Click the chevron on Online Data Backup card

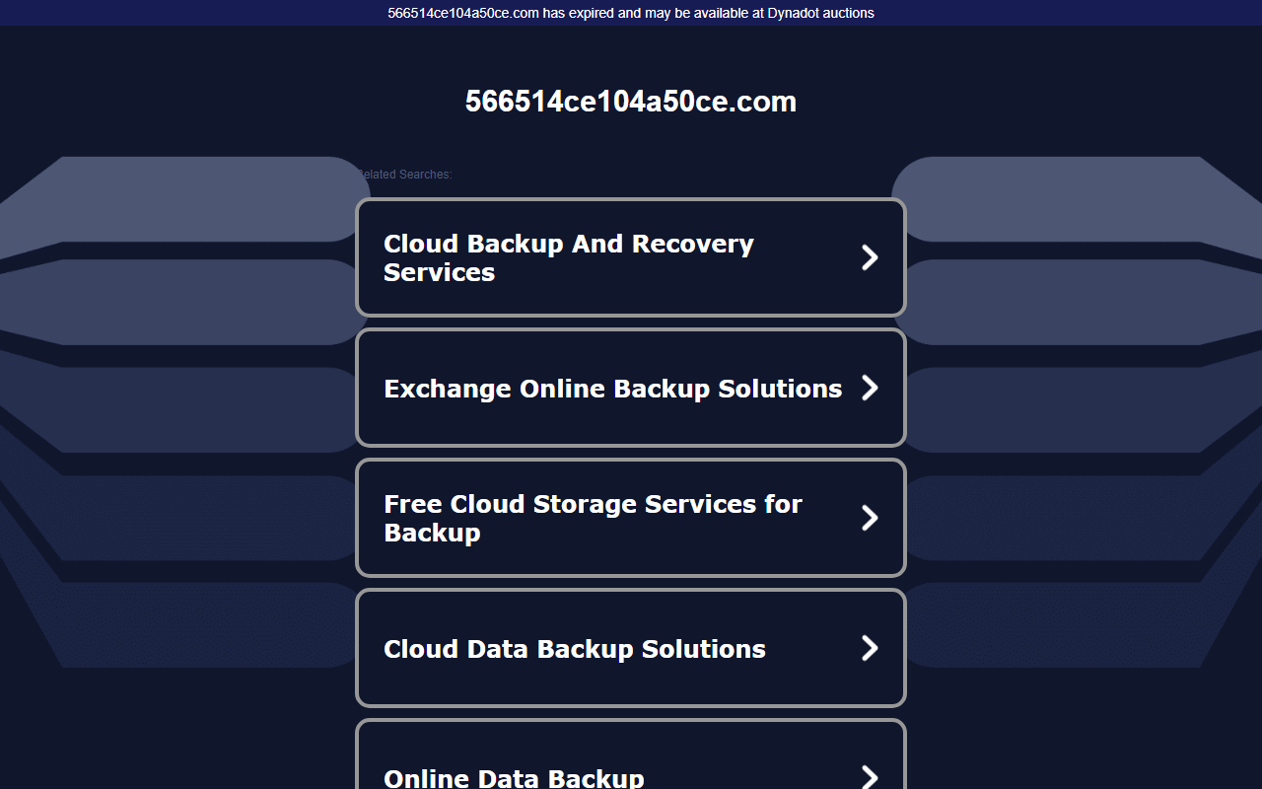[x=870, y=777]
